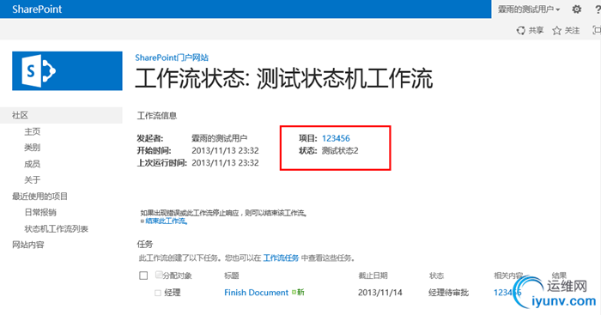Click the 2013/11/14 due date cell
Viewport: 601px width, 315px height.
[380, 293]
